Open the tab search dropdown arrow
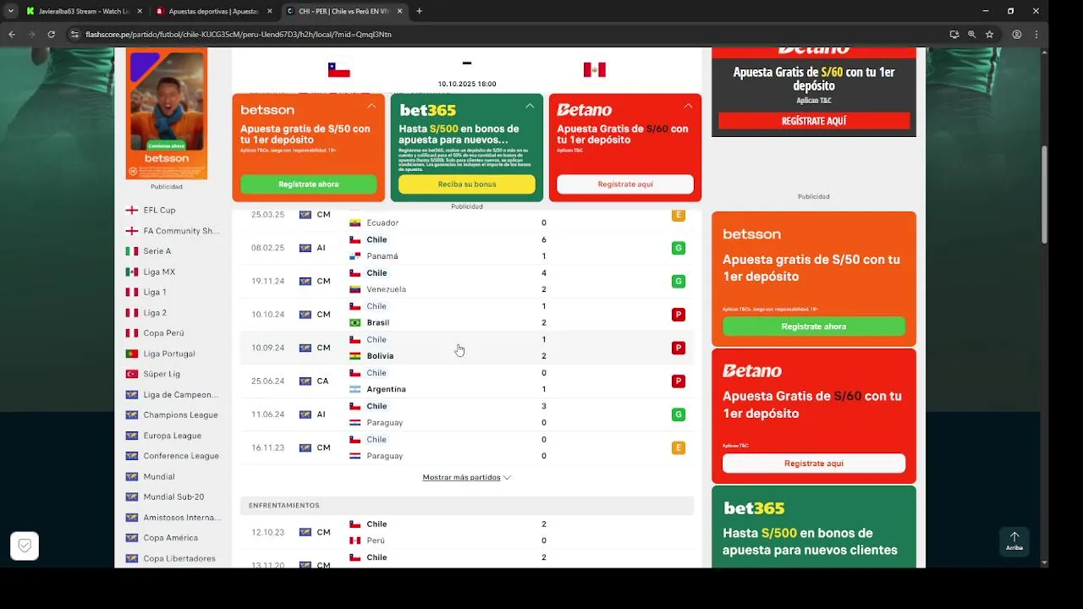Screen dimensions: 1083x609 pos(10,11)
